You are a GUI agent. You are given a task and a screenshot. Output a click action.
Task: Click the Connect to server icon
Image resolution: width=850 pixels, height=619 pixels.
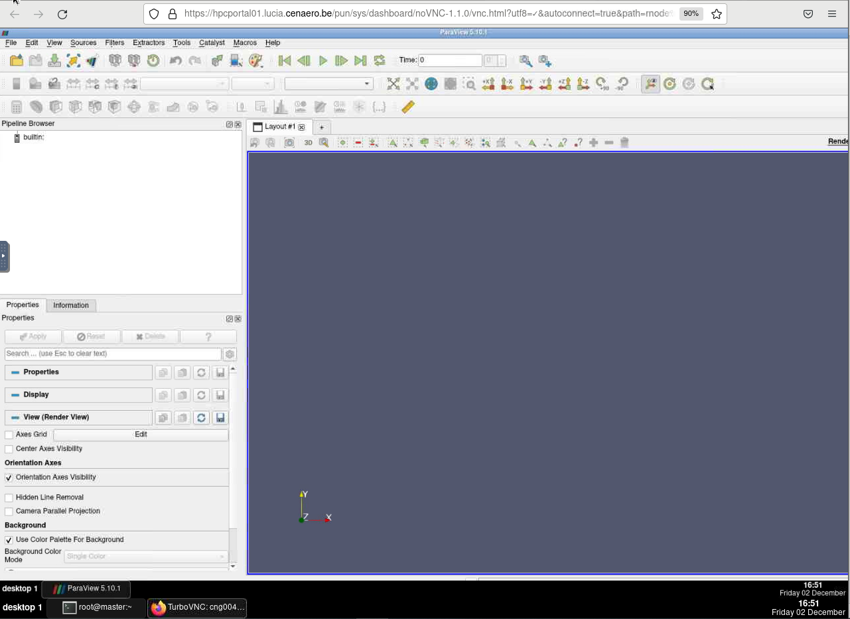(x=115, y=60)
